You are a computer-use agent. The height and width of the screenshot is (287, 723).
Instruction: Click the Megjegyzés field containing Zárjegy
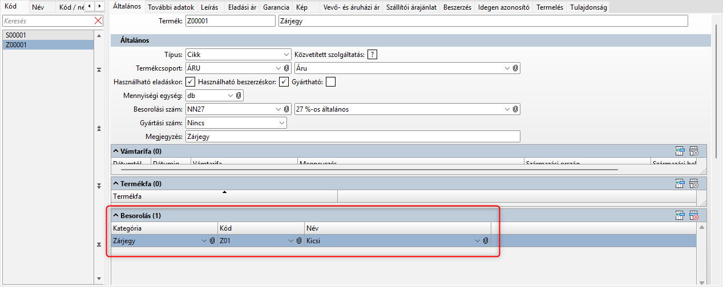[x=353, y=137]
